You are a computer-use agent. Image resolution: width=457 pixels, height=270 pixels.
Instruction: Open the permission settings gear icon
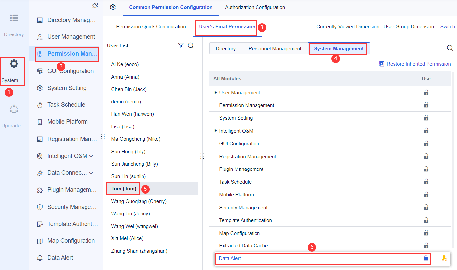[113, 7]
